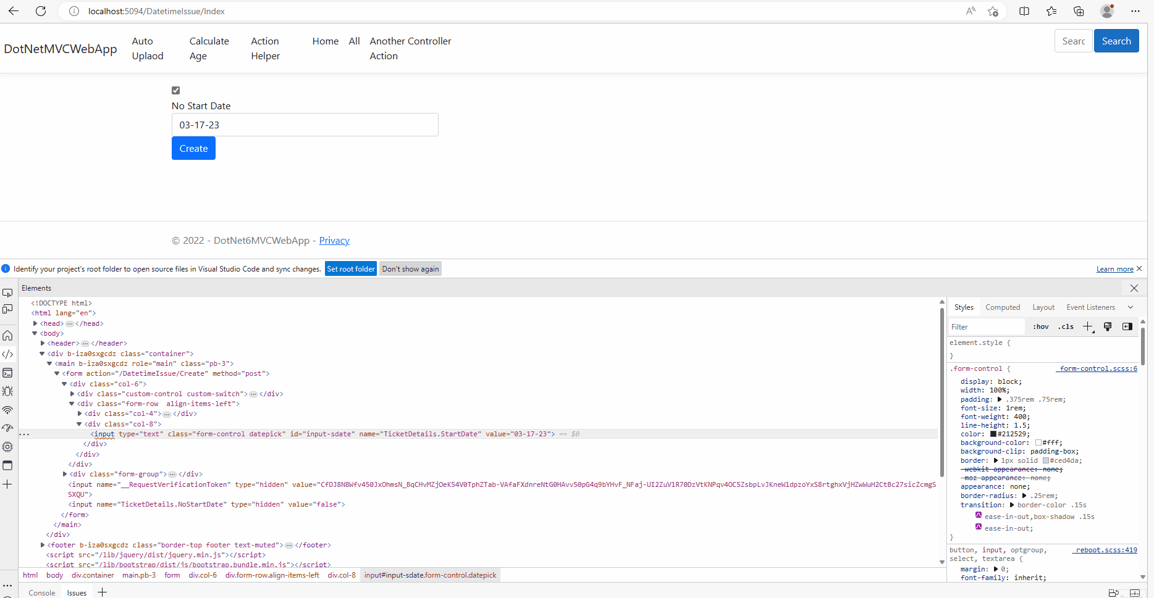Check the checkbox above No Start Date

click(175, 90)
